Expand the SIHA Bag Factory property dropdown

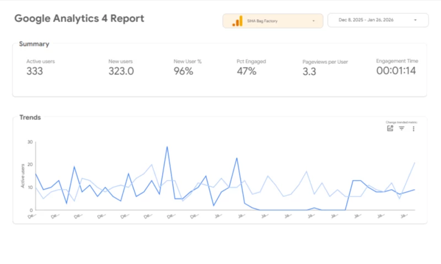313,21
